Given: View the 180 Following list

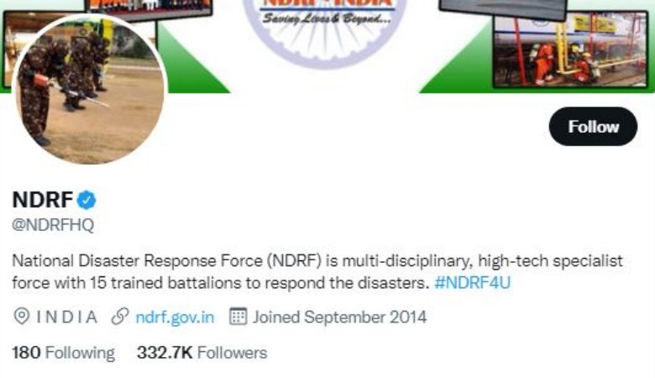Looking at the screenshot, I should [x=63, y=353].
